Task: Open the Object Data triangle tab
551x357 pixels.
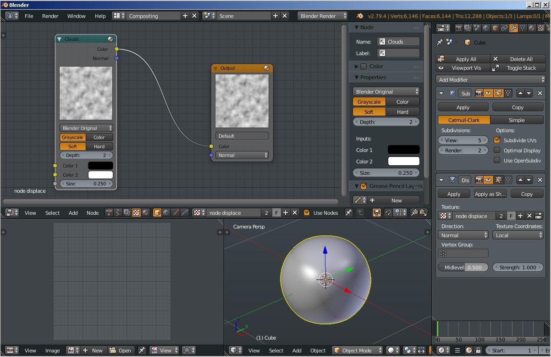Action: [523, 28]
